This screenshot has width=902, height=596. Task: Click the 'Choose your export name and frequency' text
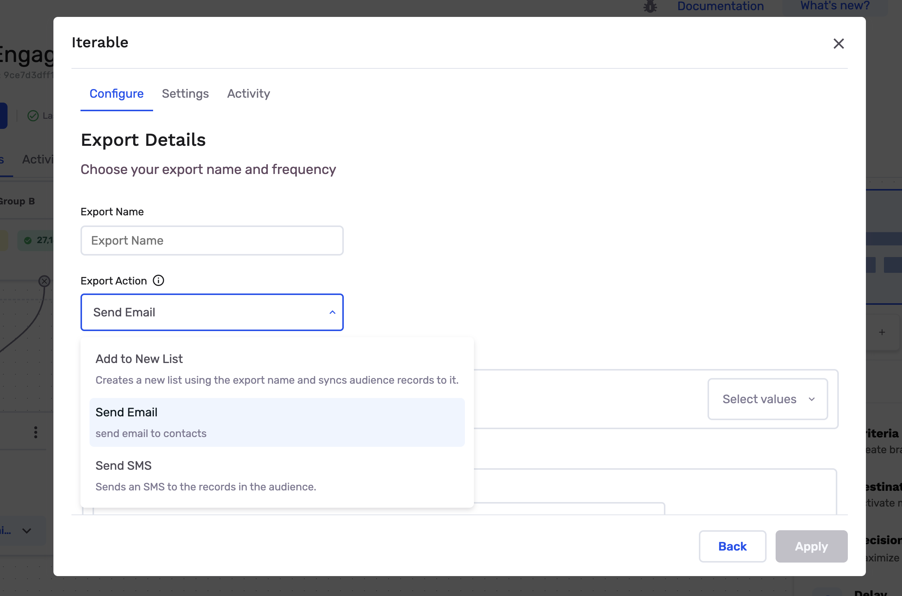coord(208,169)
